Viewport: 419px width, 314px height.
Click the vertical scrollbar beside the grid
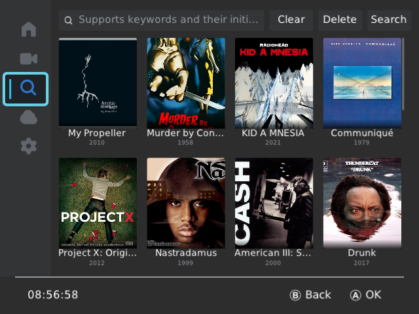tap(403, 74)
